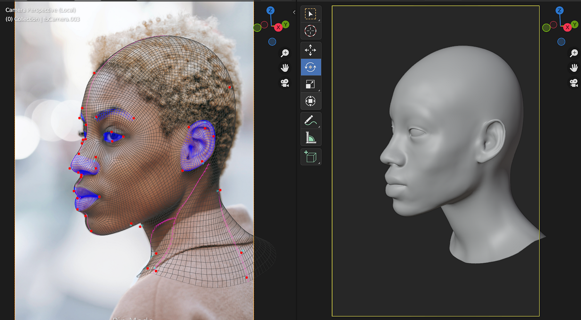Screen dimensions: 581x320
Task: Expand the sidebar arrow in the left viewport
Action: coord(294,12)
